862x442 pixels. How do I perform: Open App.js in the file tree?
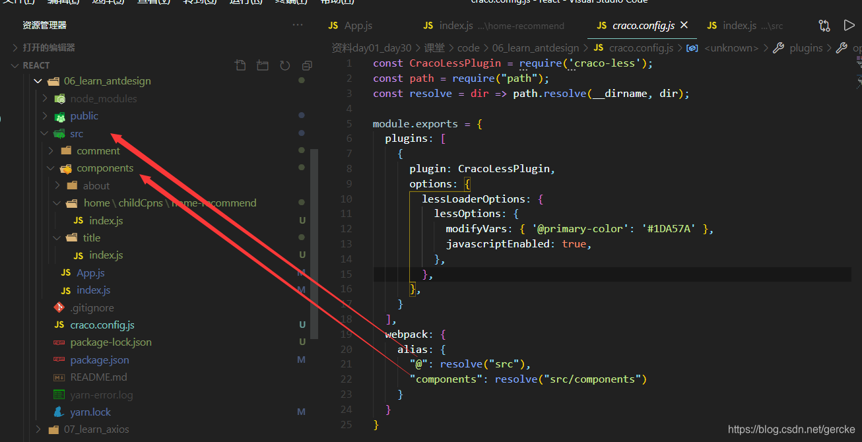pos(90,273)
